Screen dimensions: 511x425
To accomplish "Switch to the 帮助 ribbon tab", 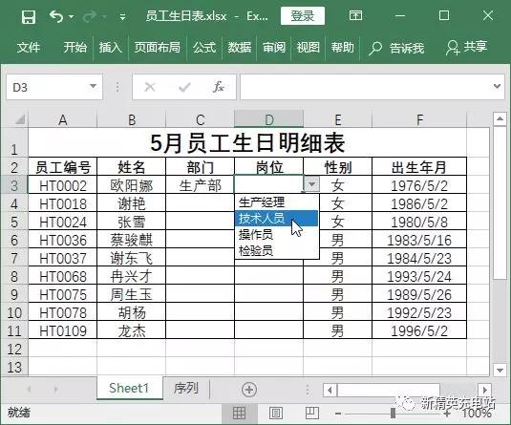I will [343, 48].
